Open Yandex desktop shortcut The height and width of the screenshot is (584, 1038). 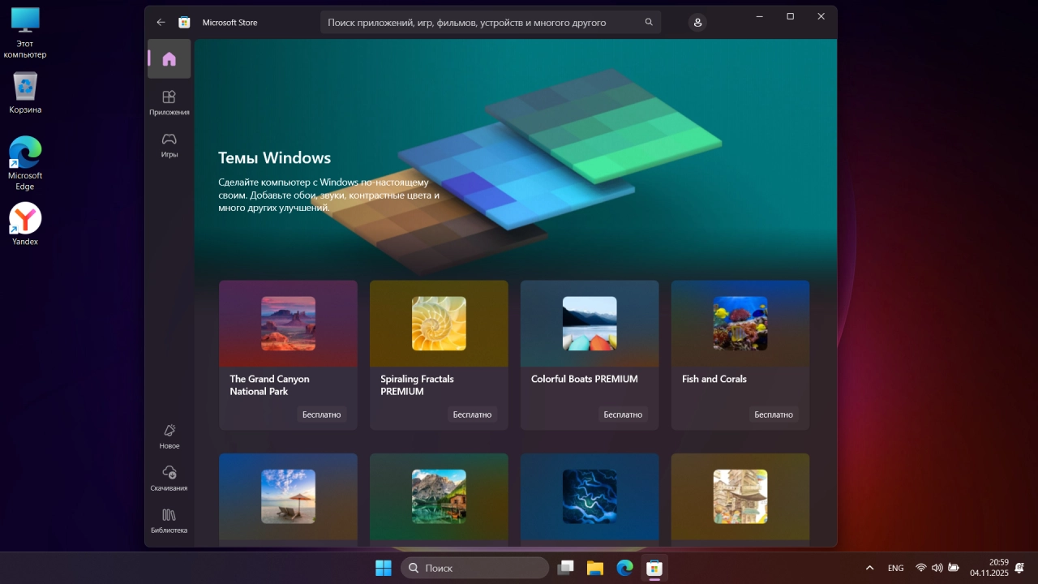25,224
